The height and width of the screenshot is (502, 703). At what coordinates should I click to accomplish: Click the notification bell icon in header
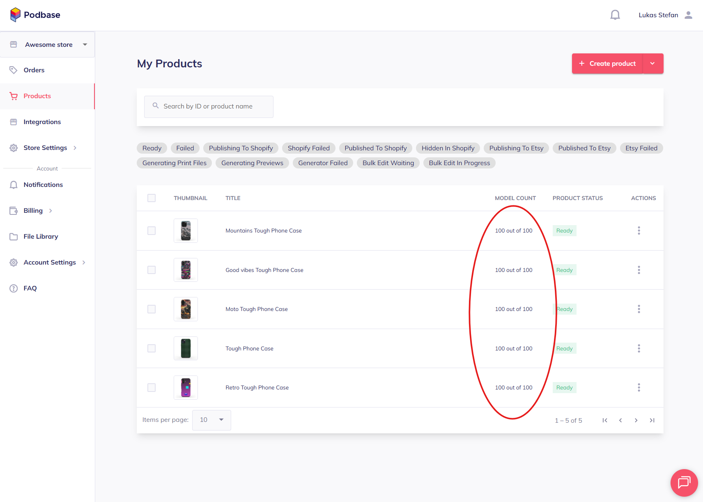coord(615,15)
